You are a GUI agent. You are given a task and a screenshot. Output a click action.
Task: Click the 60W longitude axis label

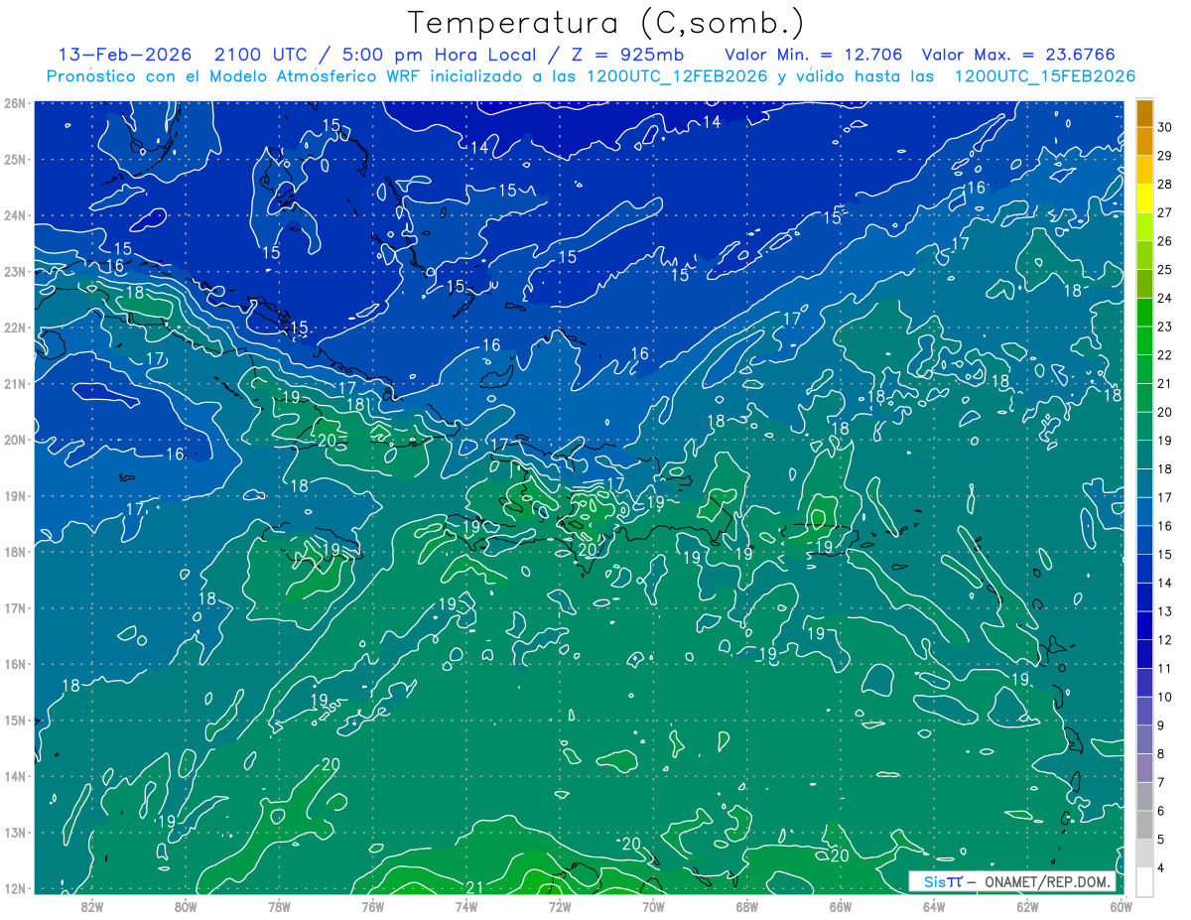point(1121,906)
